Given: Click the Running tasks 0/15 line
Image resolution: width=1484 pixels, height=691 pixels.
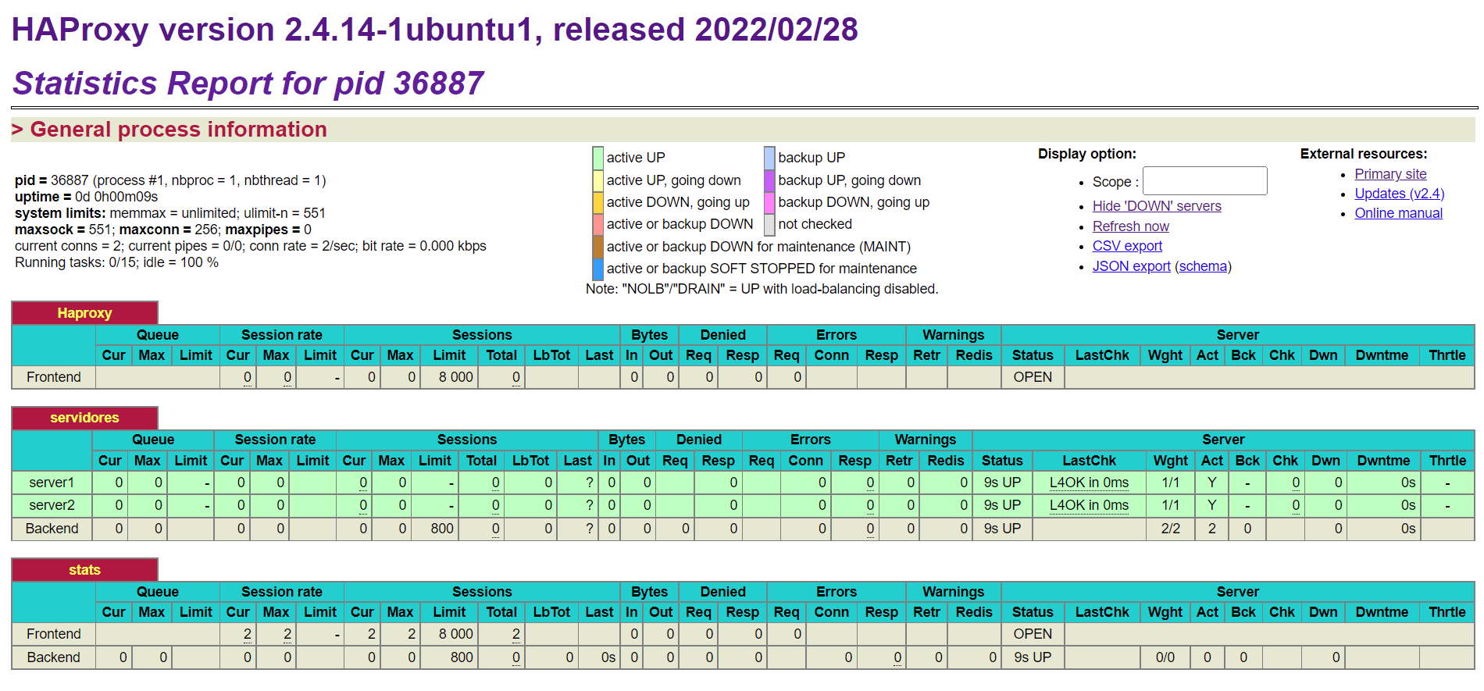Looking at the screenshot, I should 116,262.
